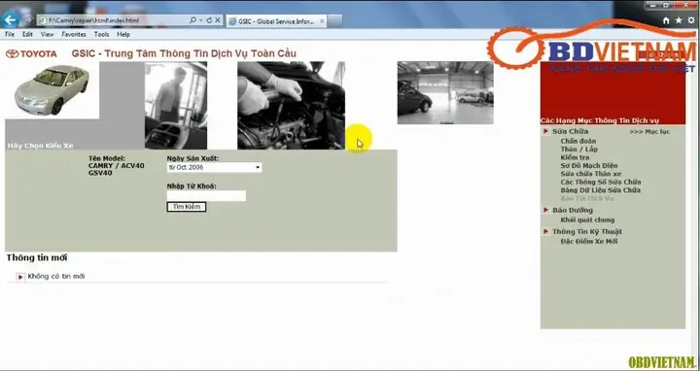Open the Bảo Dưỡng section
700x371 pixels.
click(x=573, y=211)
